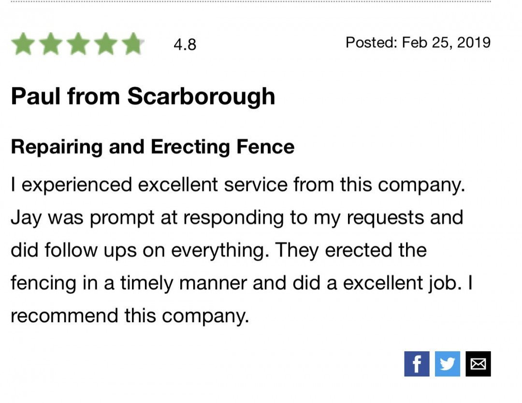Screen dimensions: 522x403
Task: Click the line starting "Jay was prompt"
Action: tap(237, 218)
